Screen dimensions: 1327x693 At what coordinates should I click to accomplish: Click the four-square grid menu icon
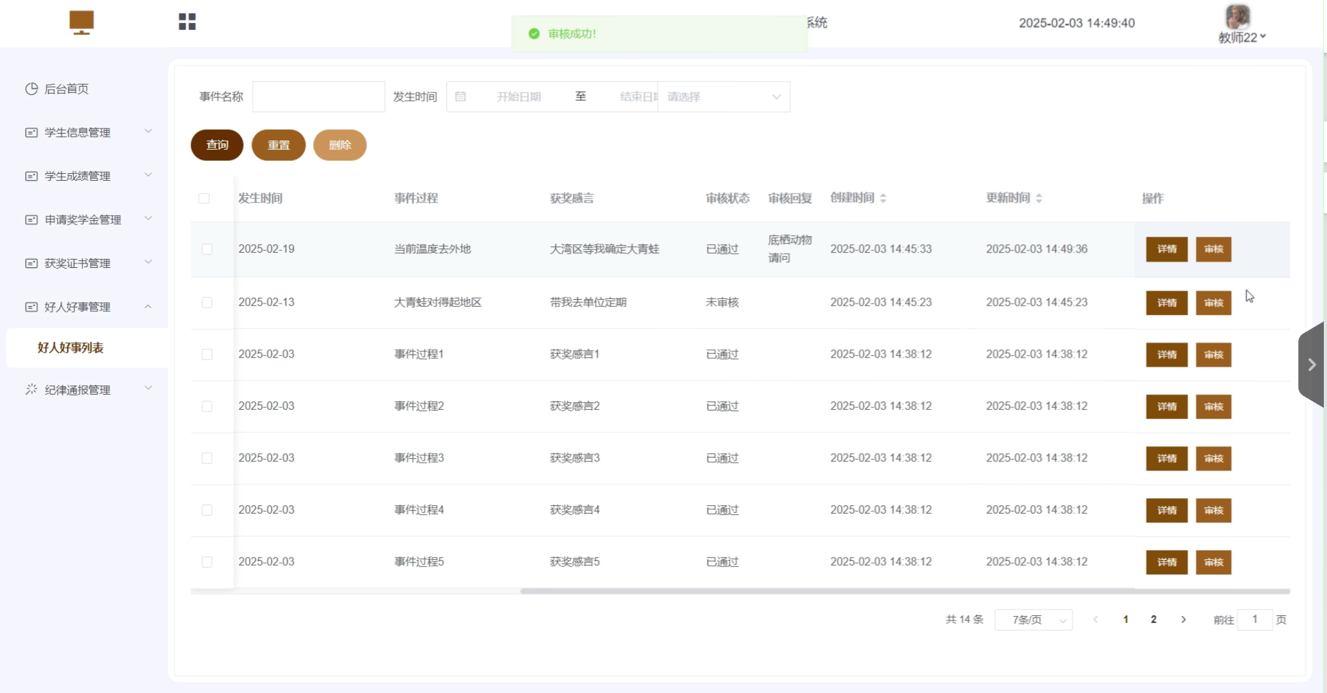(187, 22)
